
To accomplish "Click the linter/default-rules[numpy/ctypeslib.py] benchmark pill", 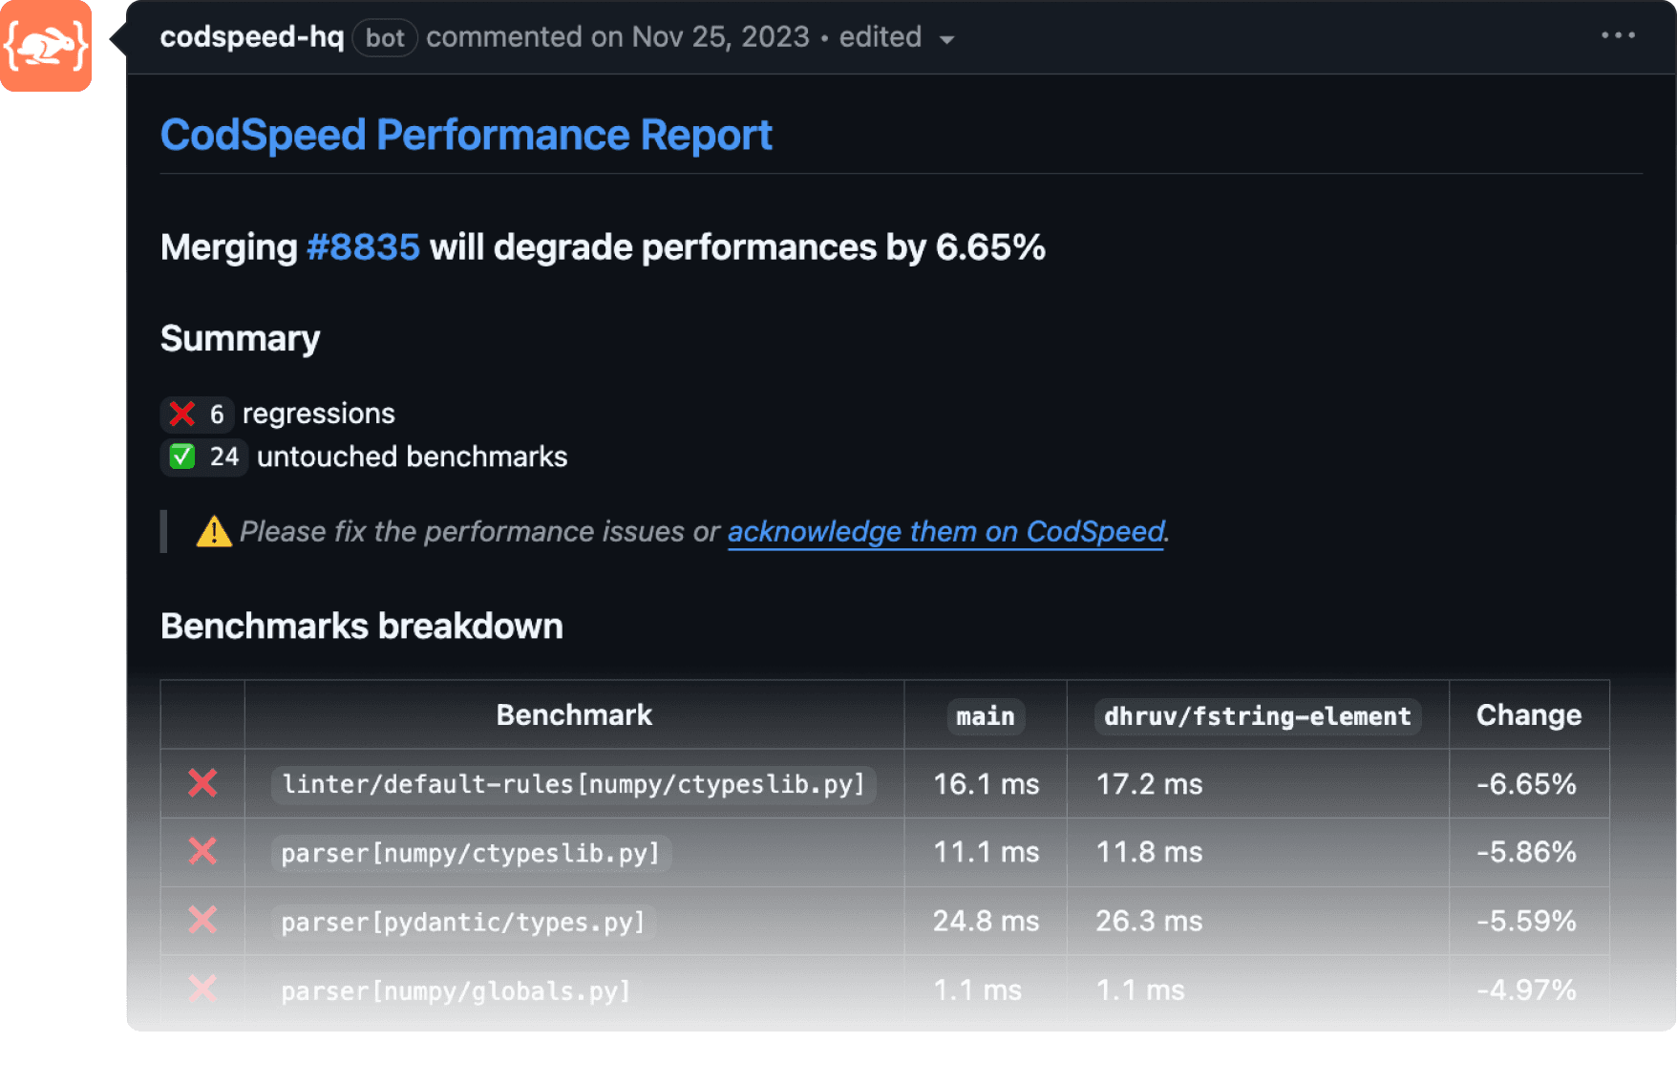I will (574, 784).
